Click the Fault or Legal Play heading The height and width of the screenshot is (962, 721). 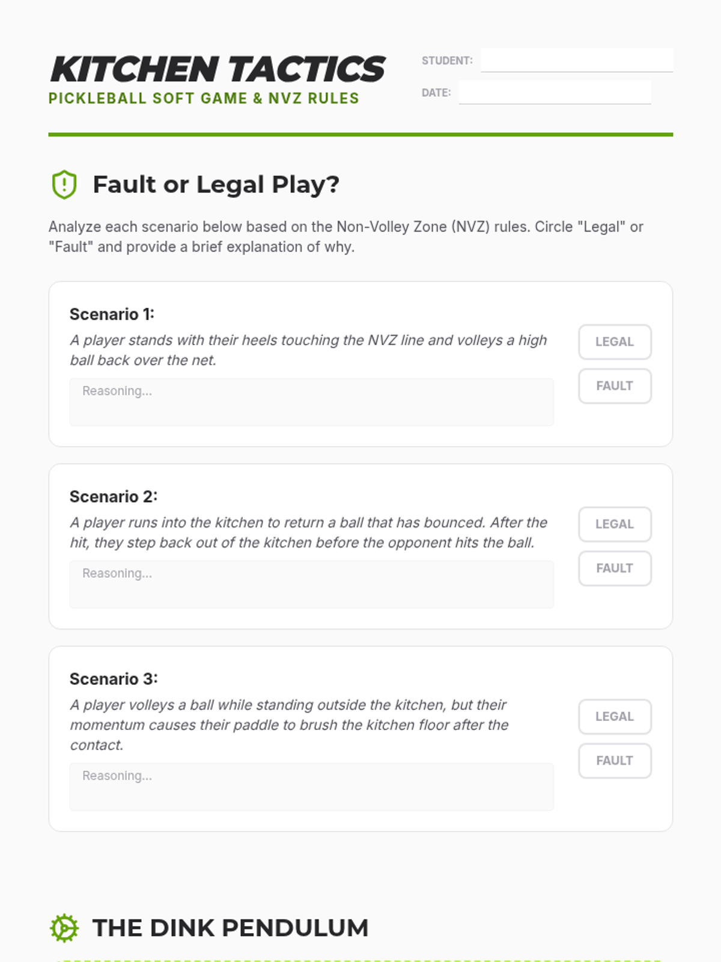216,185
